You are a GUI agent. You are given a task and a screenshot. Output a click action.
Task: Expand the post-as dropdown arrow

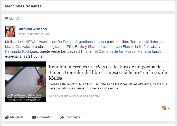click(x=169, y=108)
